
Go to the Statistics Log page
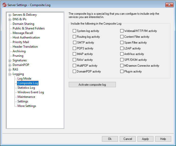tap(26, 88)
